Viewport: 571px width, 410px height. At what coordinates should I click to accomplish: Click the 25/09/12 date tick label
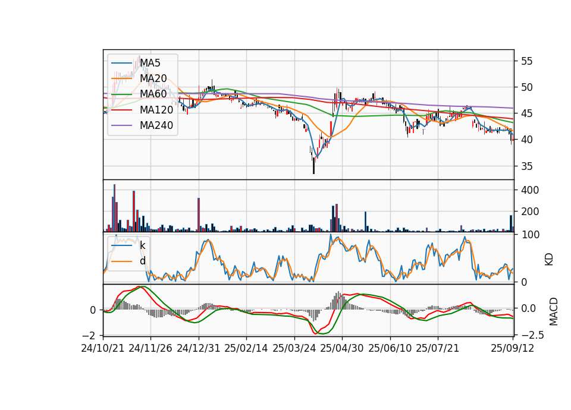pyautogui.click(x=513, y=348)
